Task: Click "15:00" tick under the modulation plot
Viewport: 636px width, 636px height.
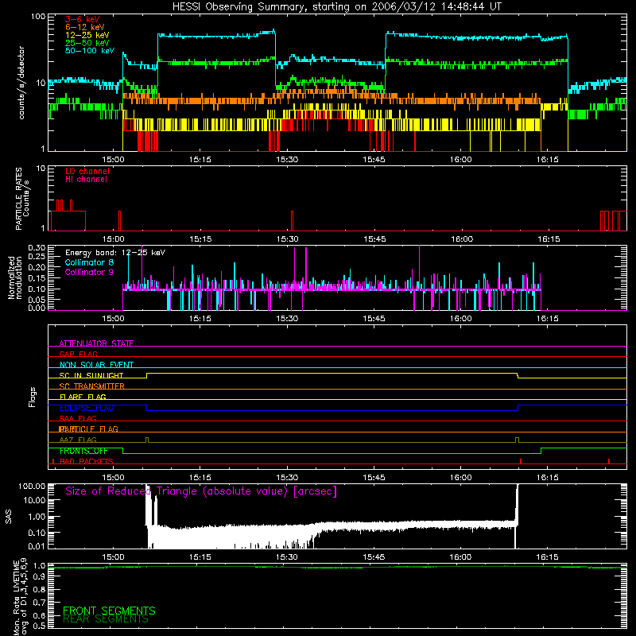Action: pyautogui.click(x=113, y=319)
